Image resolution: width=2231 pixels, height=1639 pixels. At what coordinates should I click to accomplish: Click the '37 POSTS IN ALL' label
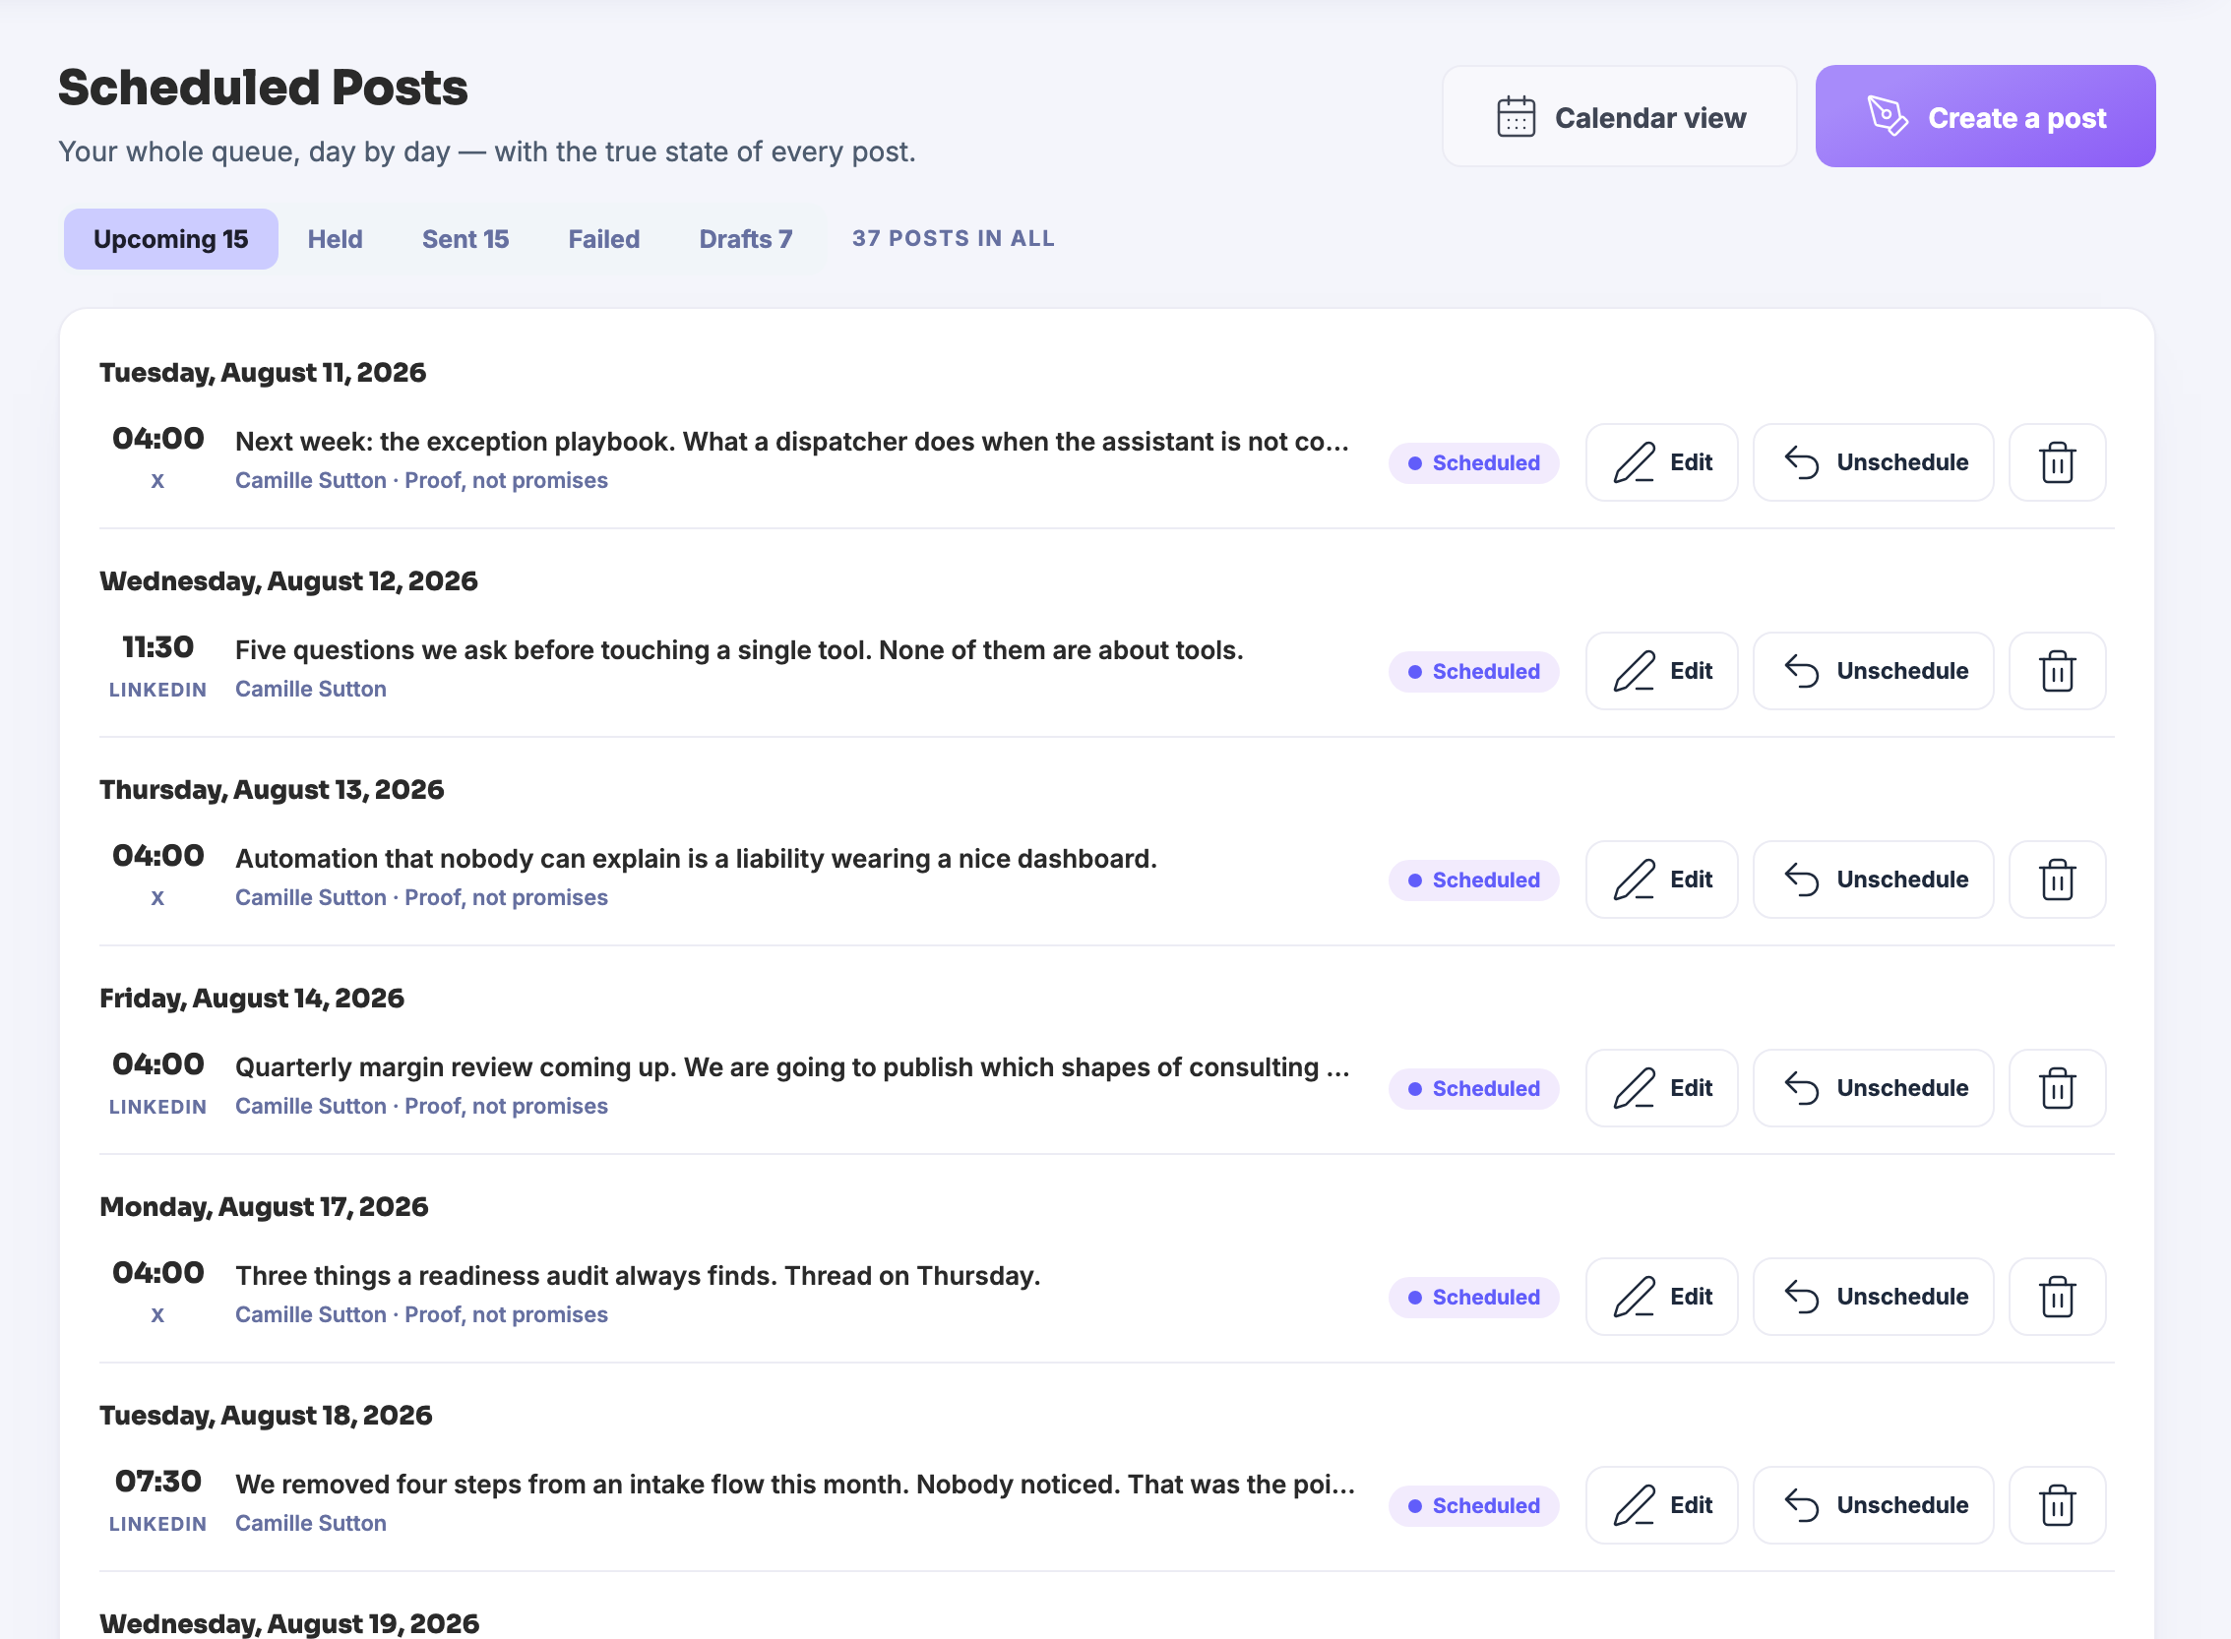(x=953, y=239)
